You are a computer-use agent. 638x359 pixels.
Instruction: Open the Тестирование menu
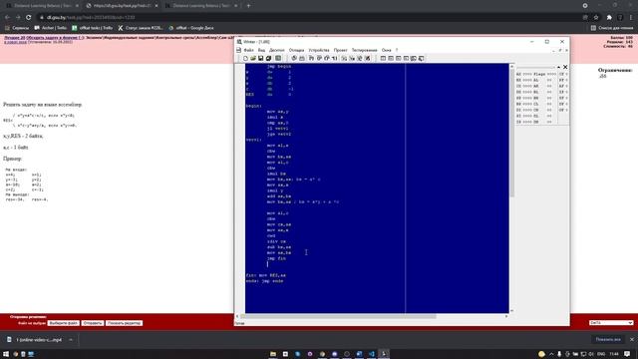[x=364, y=50]
